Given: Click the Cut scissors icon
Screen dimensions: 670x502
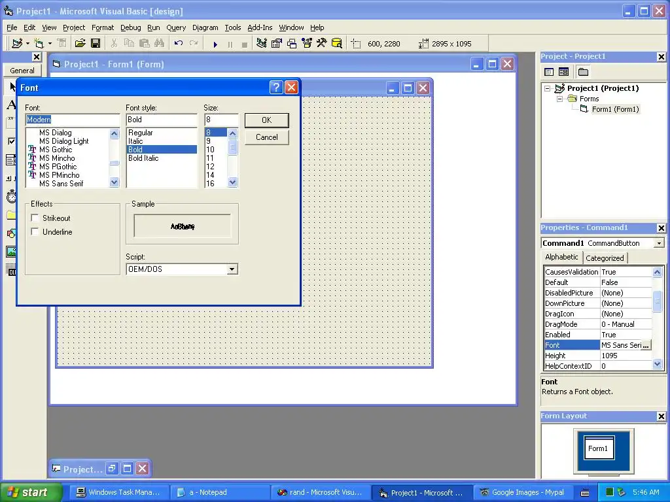Looking at the screenshot, I should [114, 43].
